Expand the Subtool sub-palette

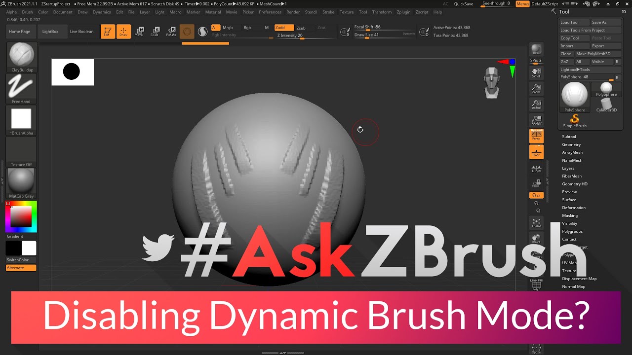point(569,137)
